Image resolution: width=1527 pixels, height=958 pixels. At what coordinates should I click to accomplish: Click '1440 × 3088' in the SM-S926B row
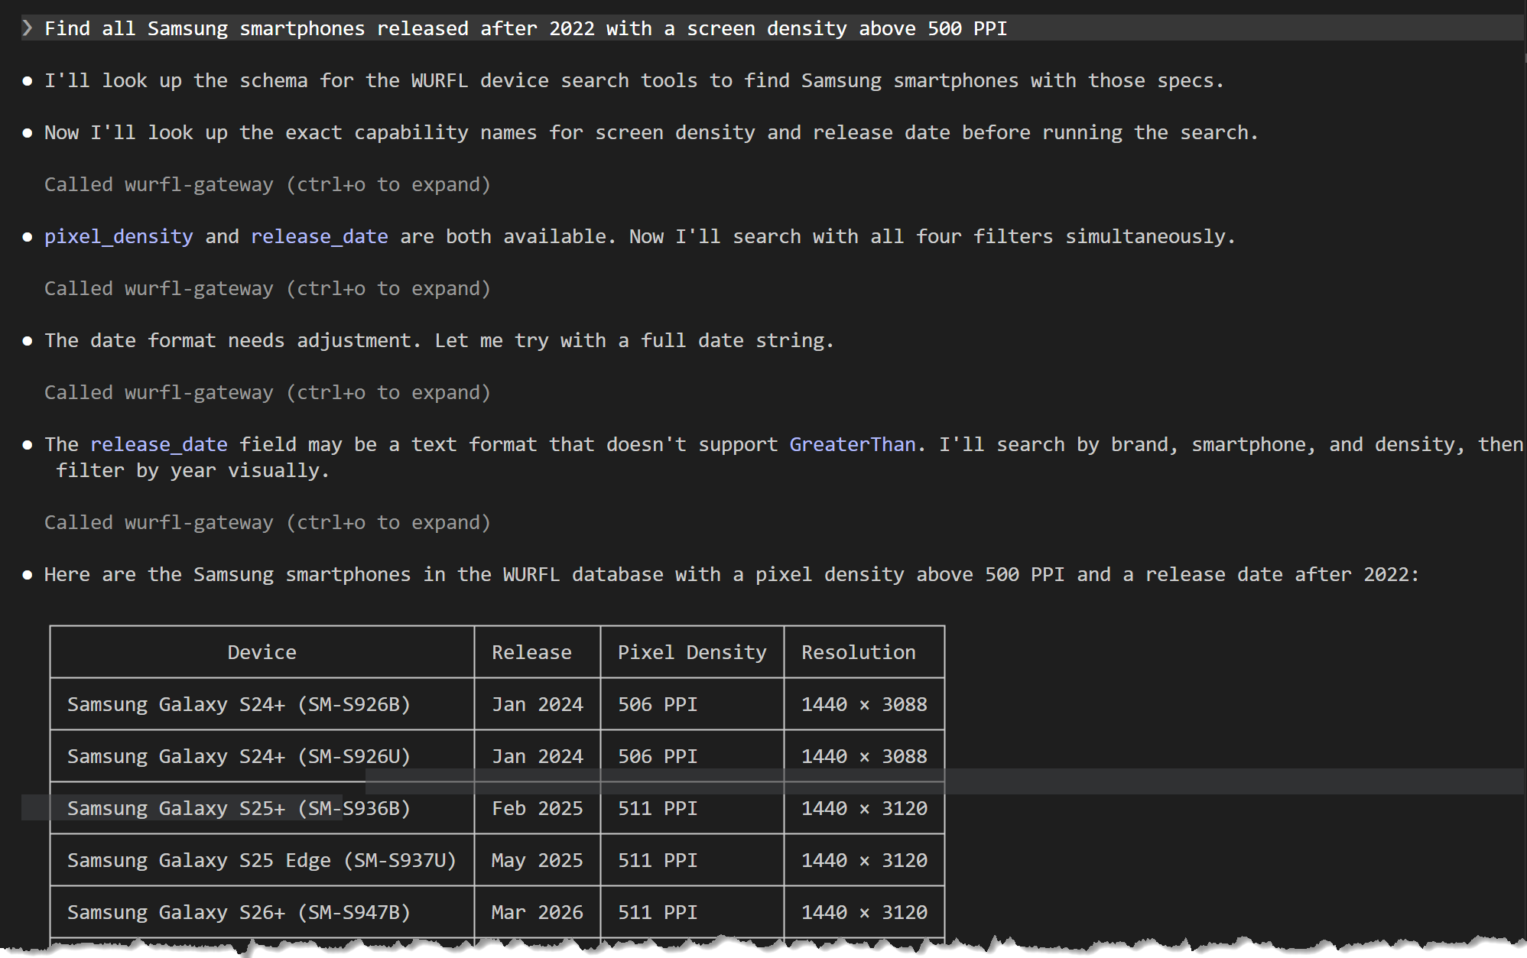point(864,704)
